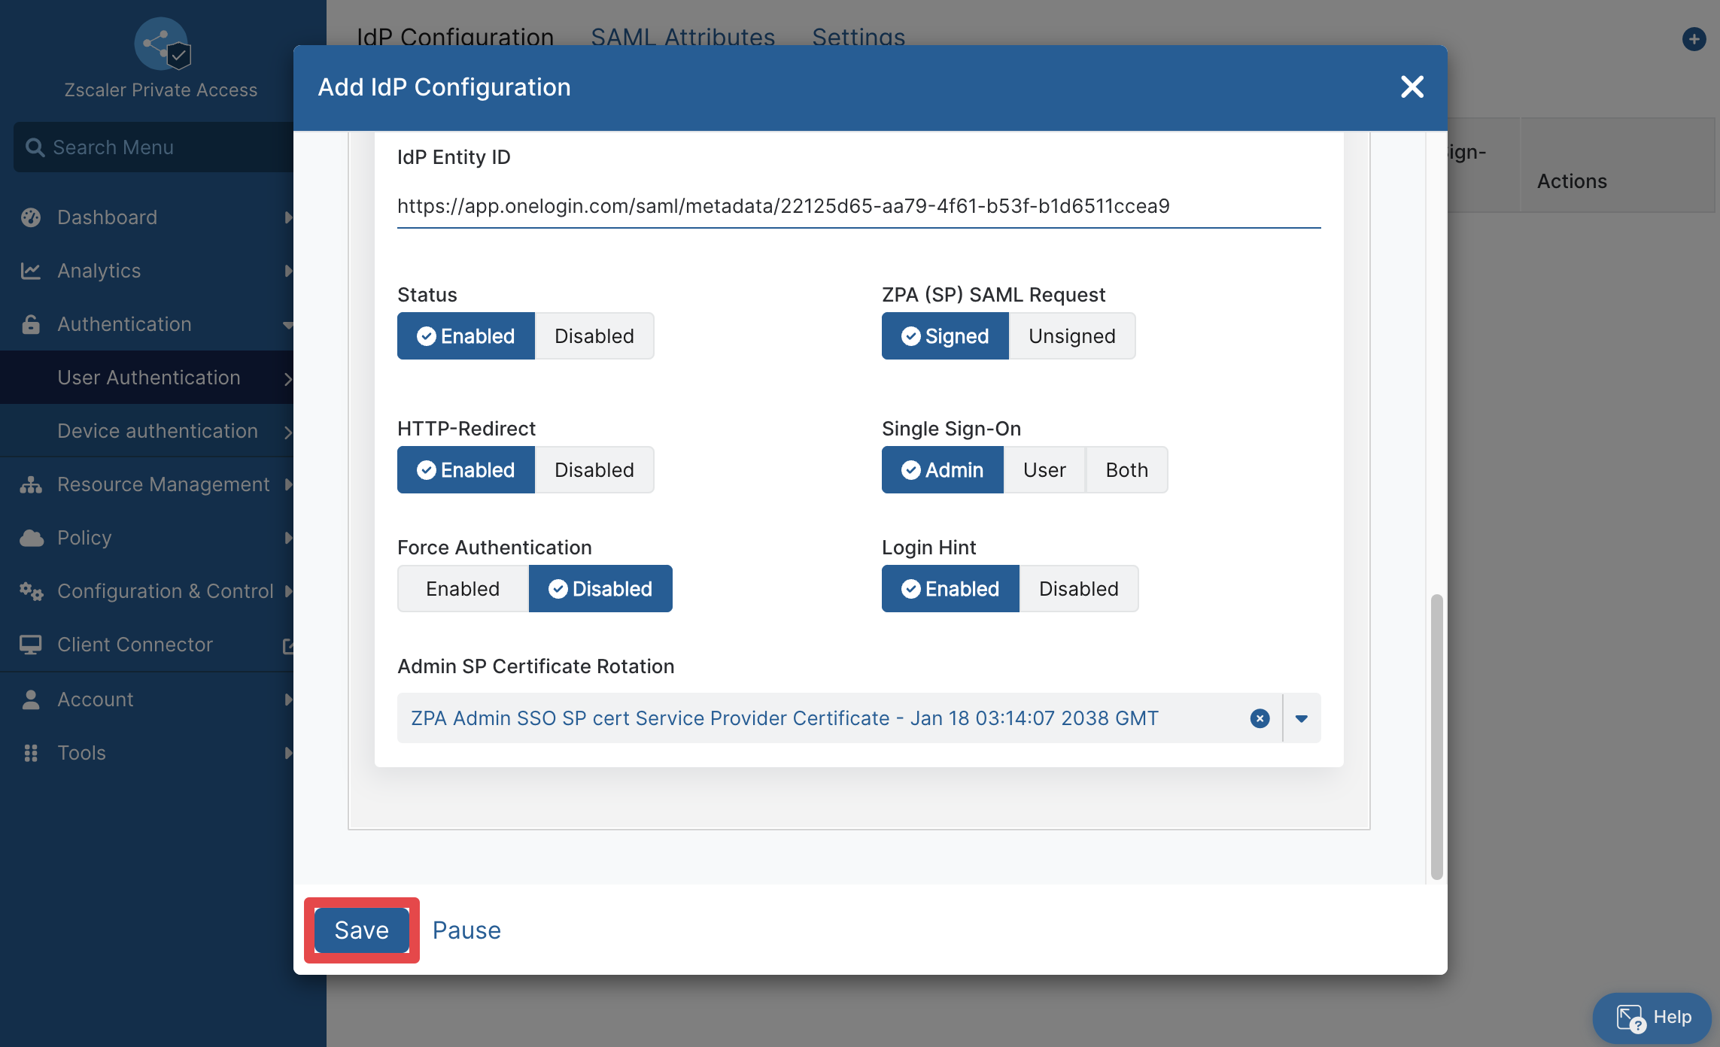This screenshot has width=1720, height=1047.
Task: Expand the Account menu arrow
Action: point(288,700)
